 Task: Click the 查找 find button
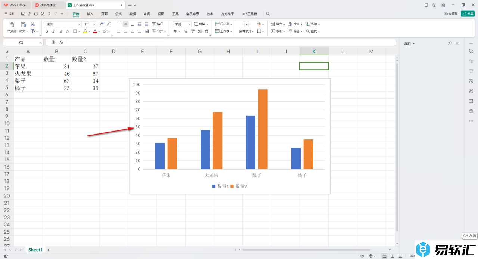pyautogui.click(x=313, y=31)
